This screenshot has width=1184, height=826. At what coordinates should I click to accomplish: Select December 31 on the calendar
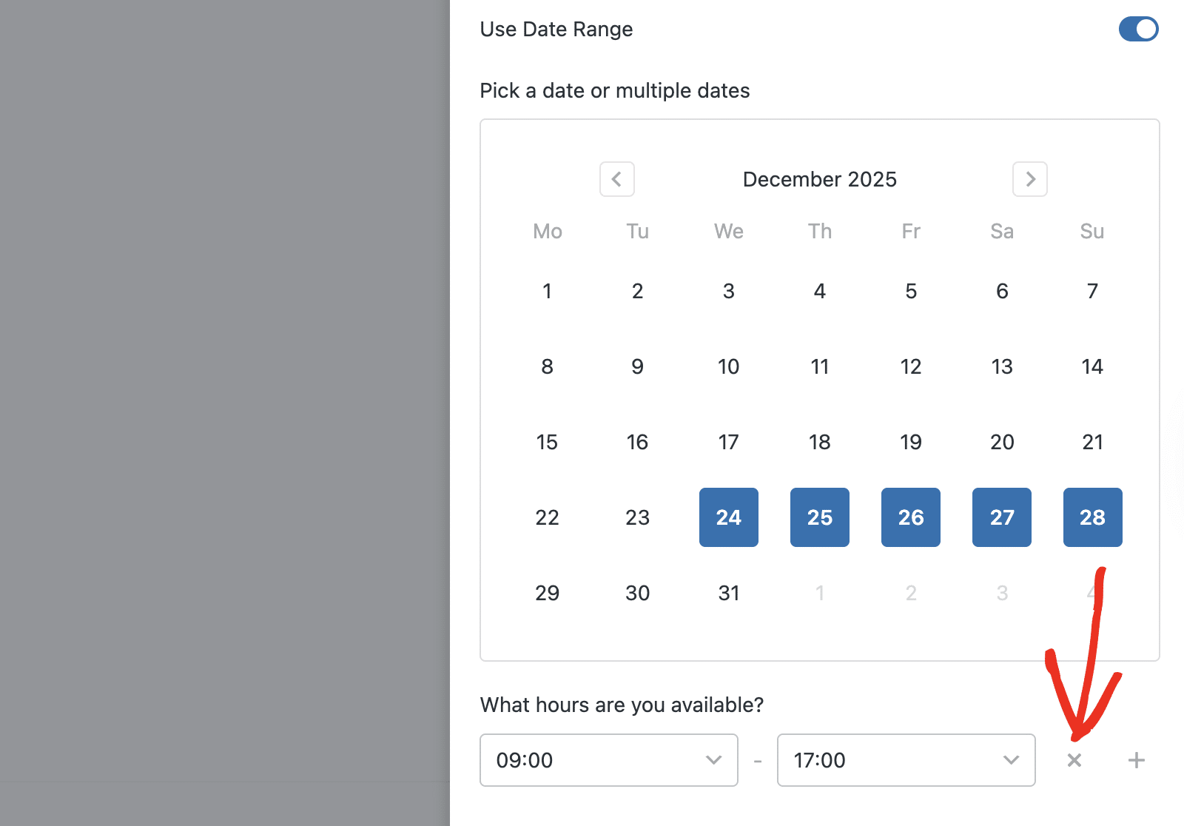point(728,592)
